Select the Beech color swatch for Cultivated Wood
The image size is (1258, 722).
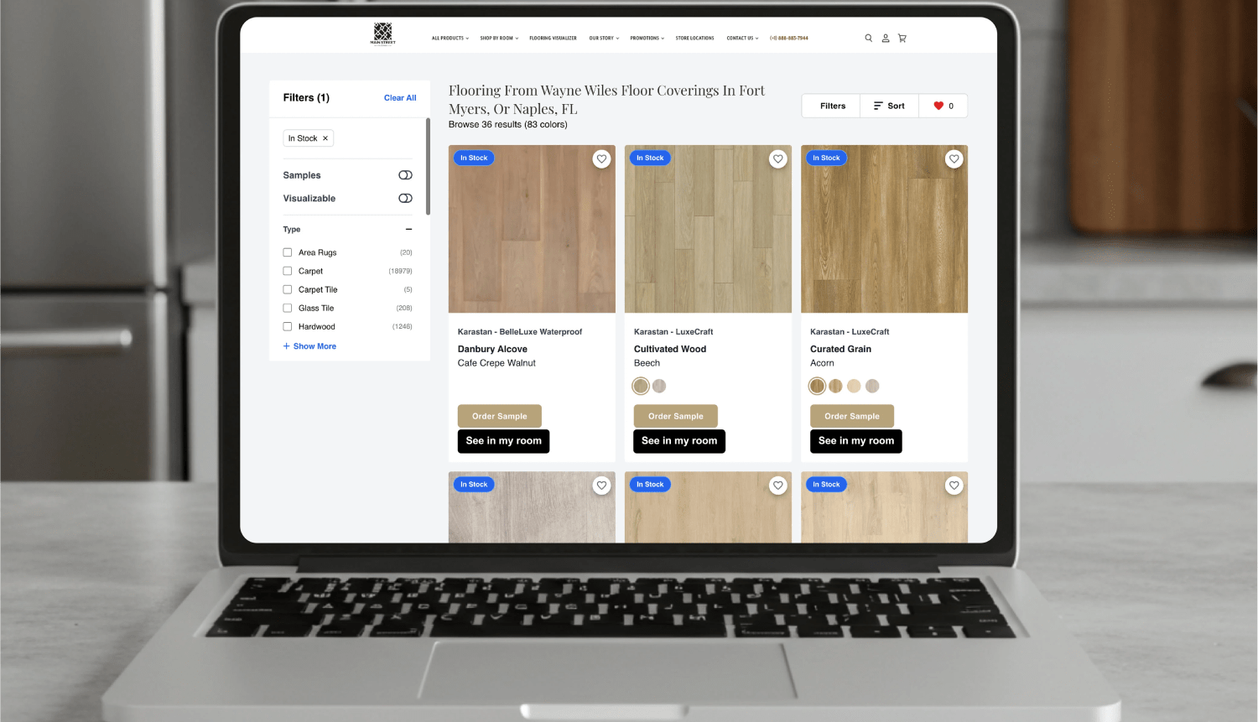[x=641, y=386]
